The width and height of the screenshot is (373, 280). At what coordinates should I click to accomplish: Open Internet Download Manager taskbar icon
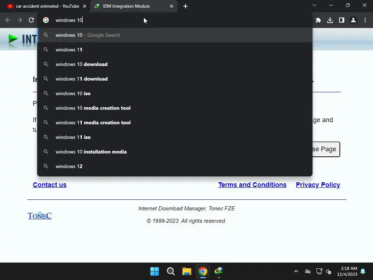click(219, 271)
